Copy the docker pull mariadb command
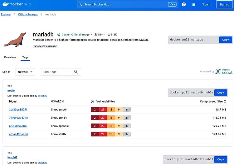The width and height of the screenshot is (234, 166). coord(226,40)
